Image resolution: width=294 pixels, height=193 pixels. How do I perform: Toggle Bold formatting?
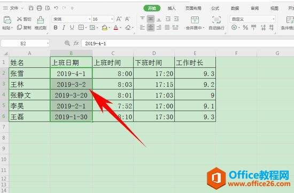pos(56,28)
